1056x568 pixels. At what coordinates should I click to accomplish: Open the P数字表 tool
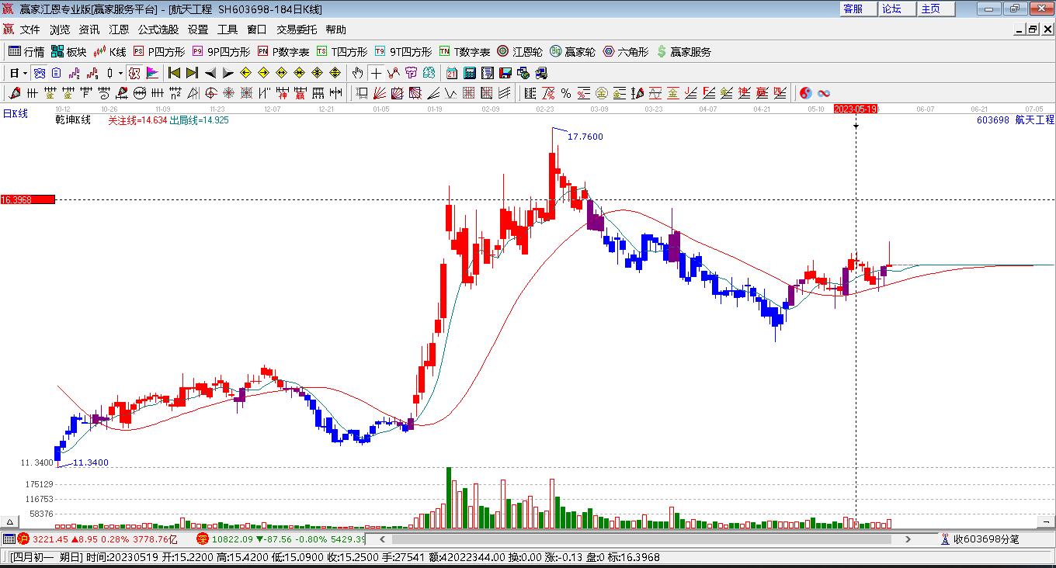tap(283, 52)
